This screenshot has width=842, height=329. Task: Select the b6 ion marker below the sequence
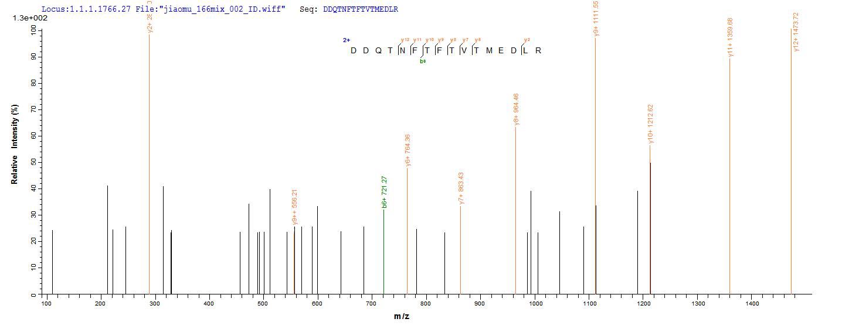point(422,61)
